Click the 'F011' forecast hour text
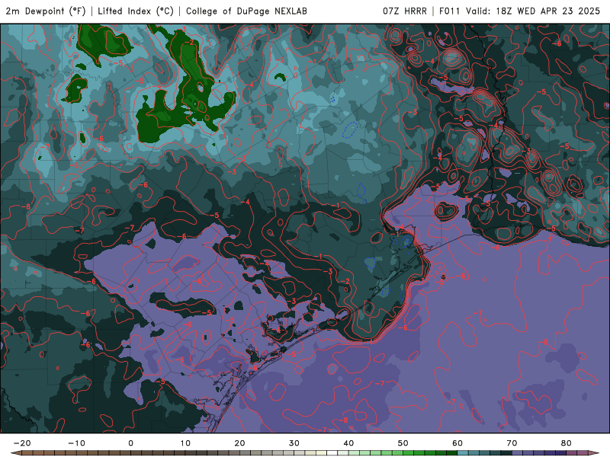610x457 pixels. [x=449, y=11]
